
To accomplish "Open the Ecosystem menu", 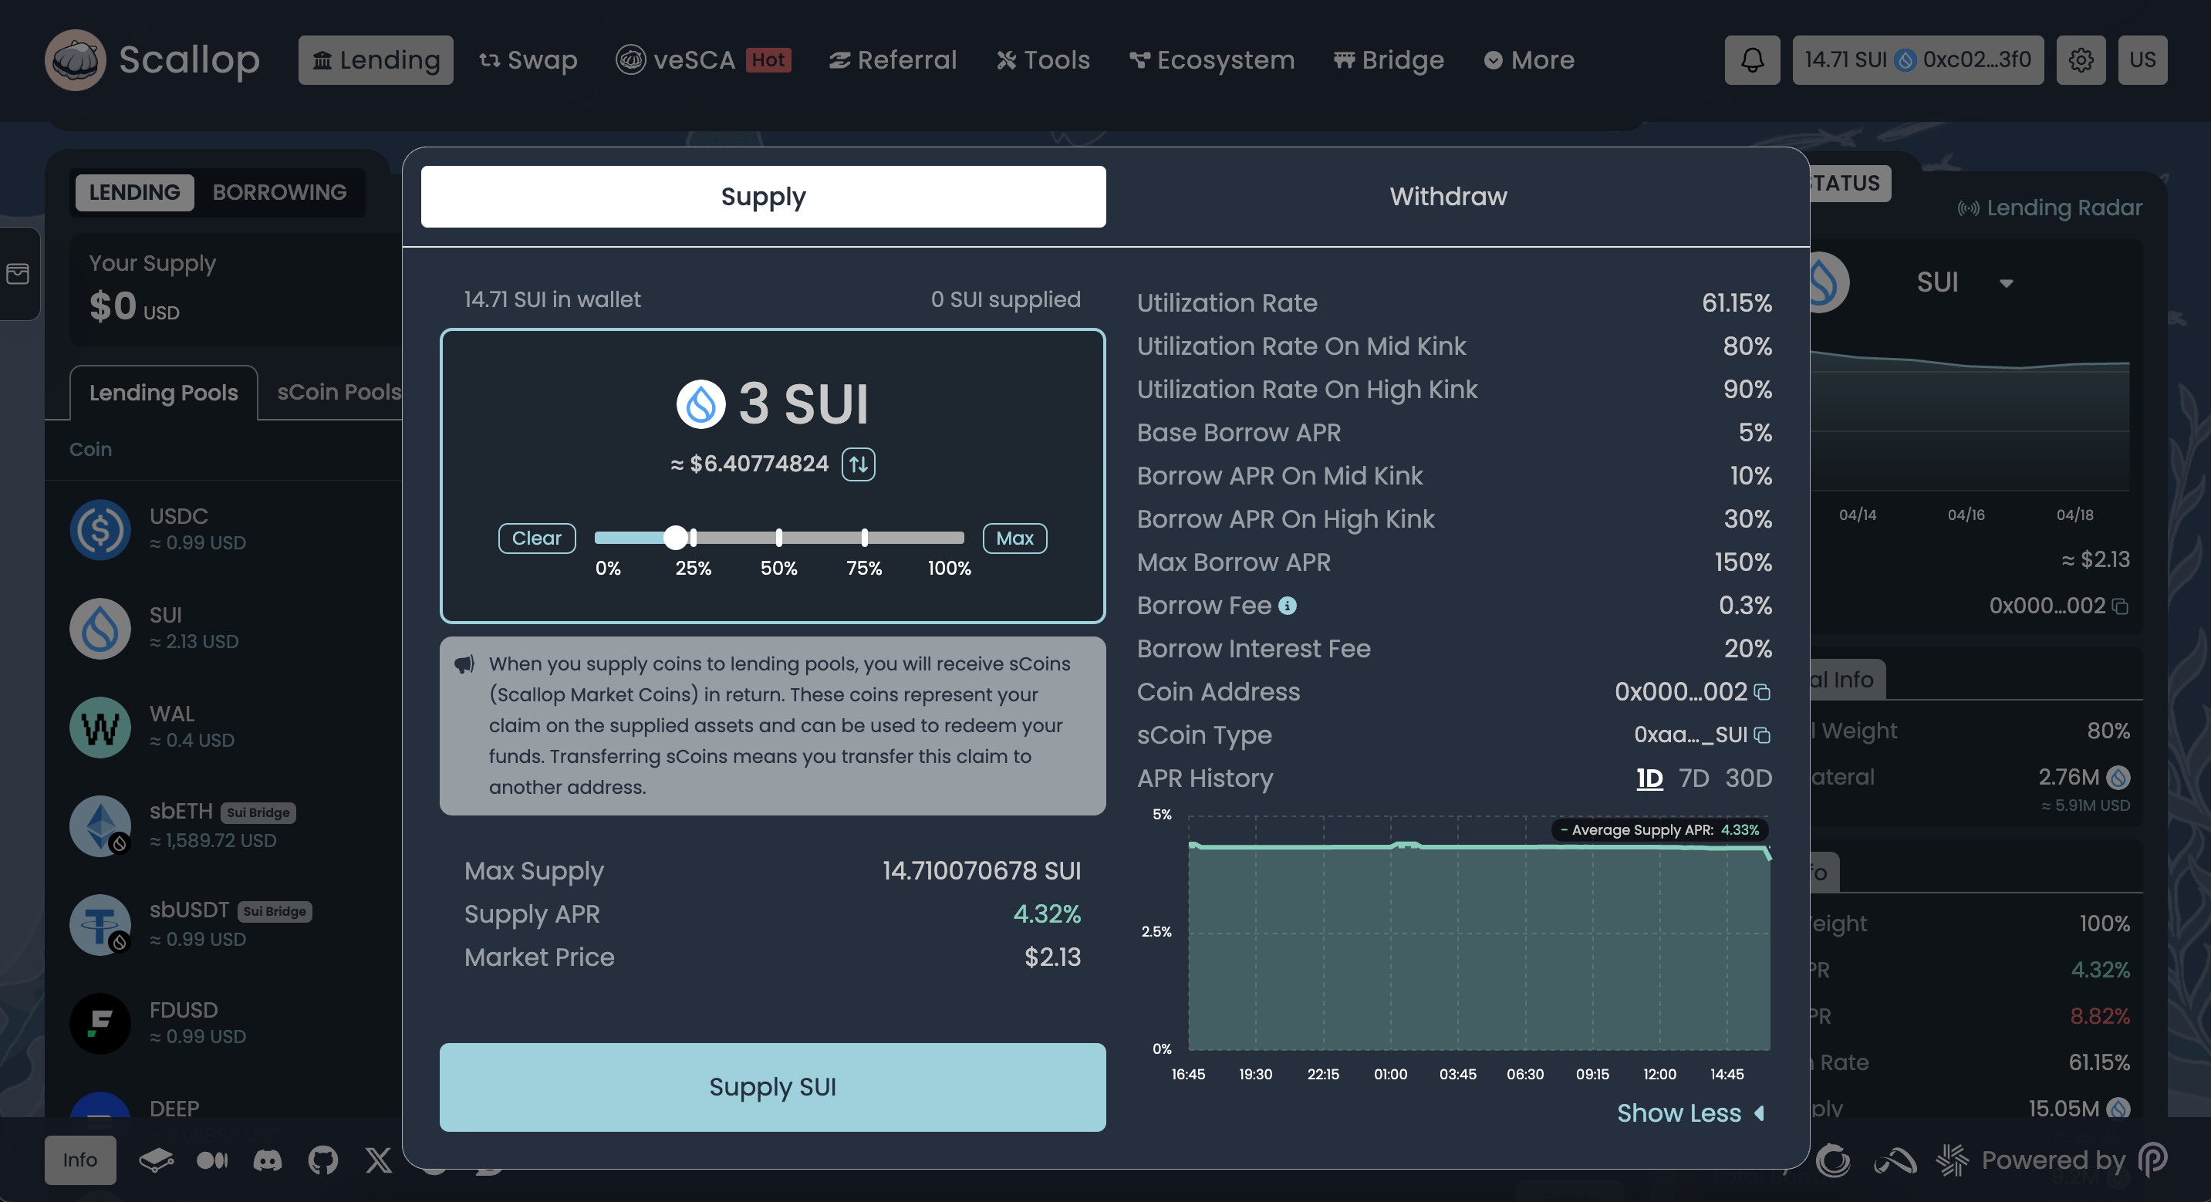I will [x=1212, y=60].
